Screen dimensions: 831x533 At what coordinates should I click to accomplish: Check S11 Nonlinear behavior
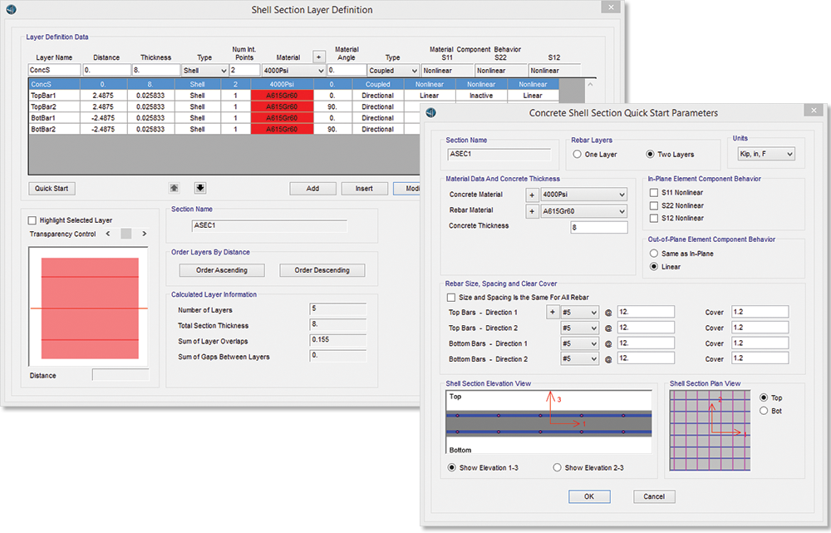tap(654, 193)
